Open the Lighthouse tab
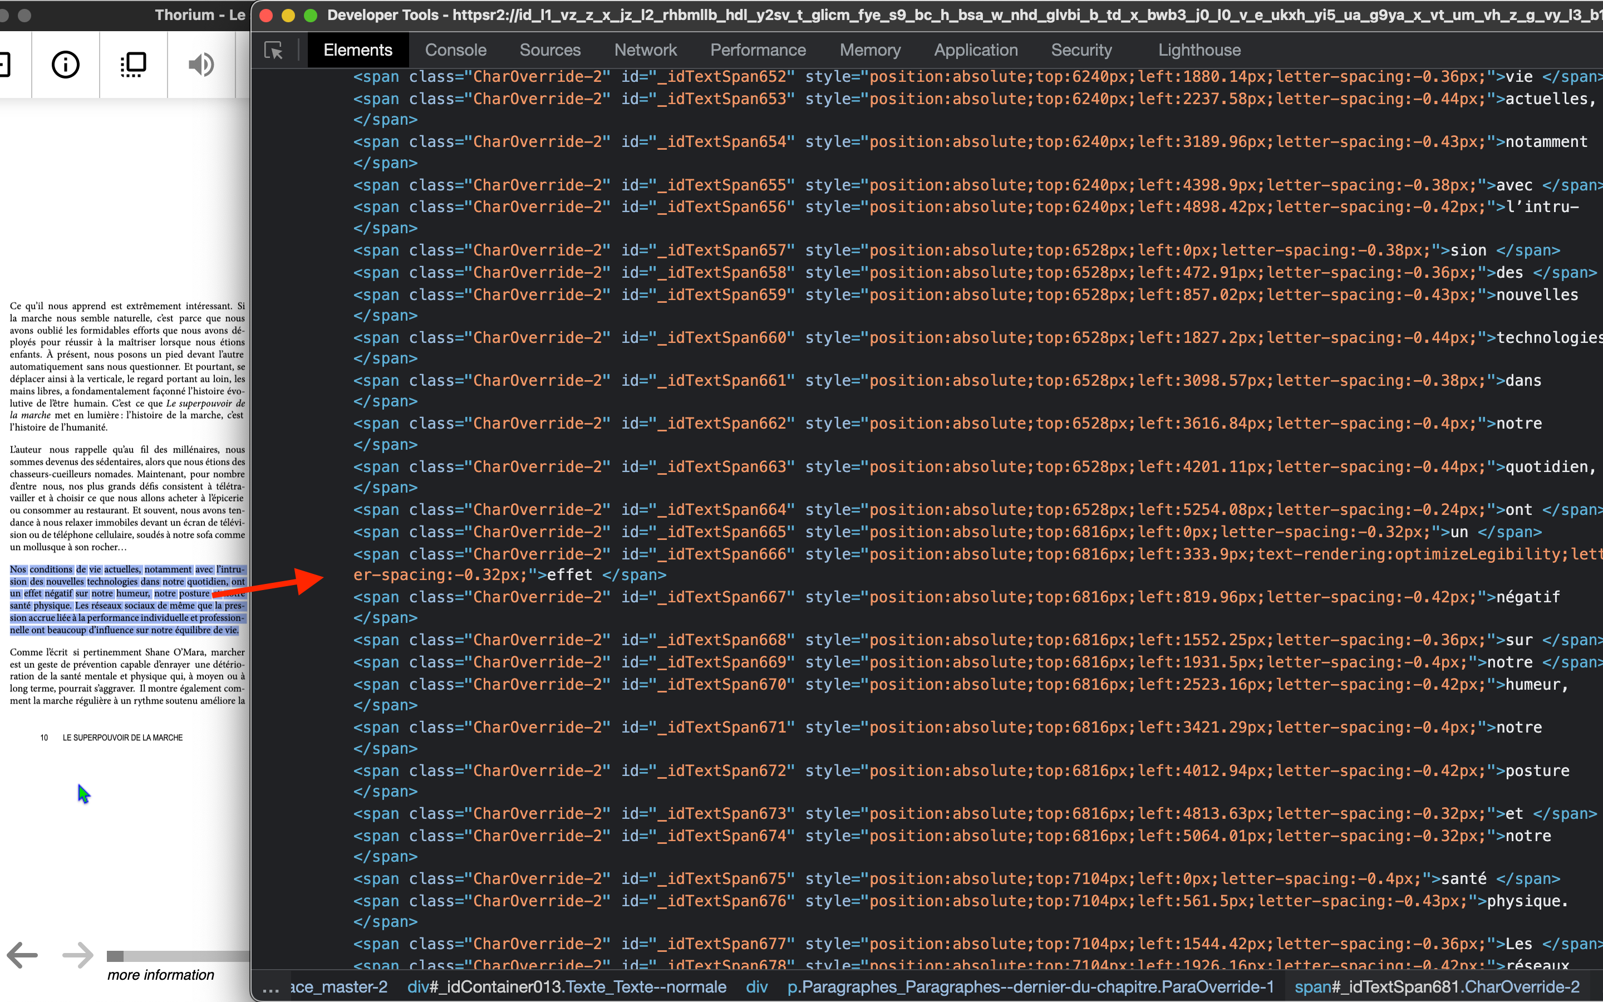1603x1002 pixels. click(1199, 50)
